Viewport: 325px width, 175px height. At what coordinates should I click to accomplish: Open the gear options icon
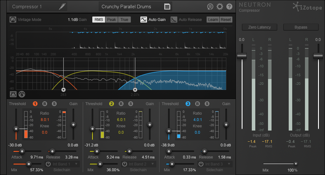point(220,7)
